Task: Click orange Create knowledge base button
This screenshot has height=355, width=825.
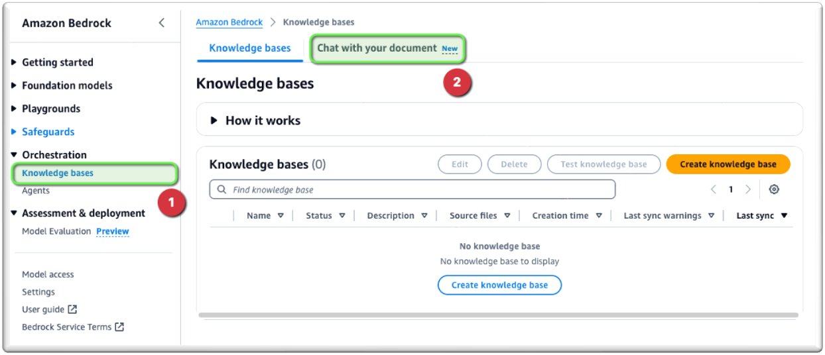Action: tap(728, 164)
